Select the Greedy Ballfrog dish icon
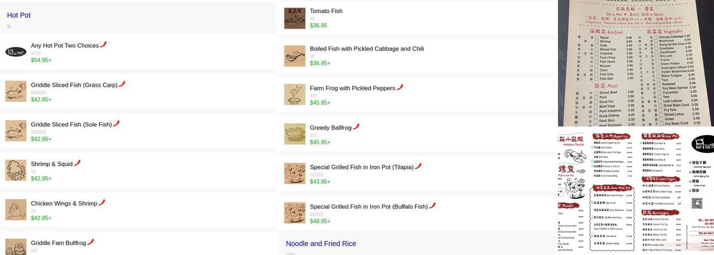 coord(295,134)
